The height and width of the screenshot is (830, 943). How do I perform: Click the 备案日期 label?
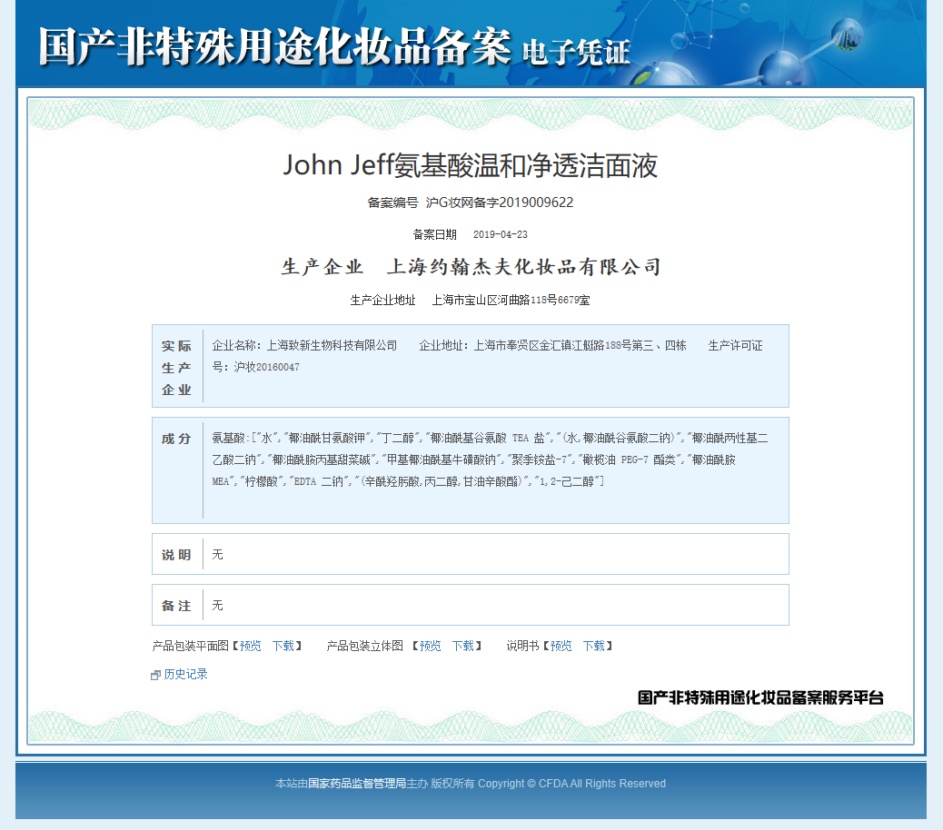click(x=435, y=234)
